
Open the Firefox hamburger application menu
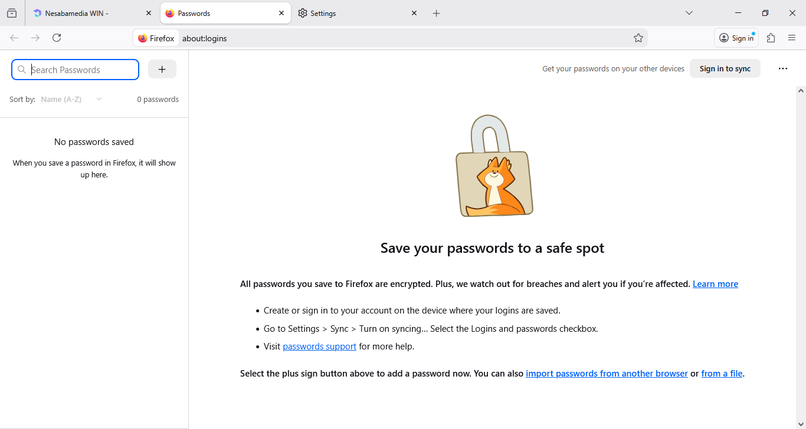point(792,38)
